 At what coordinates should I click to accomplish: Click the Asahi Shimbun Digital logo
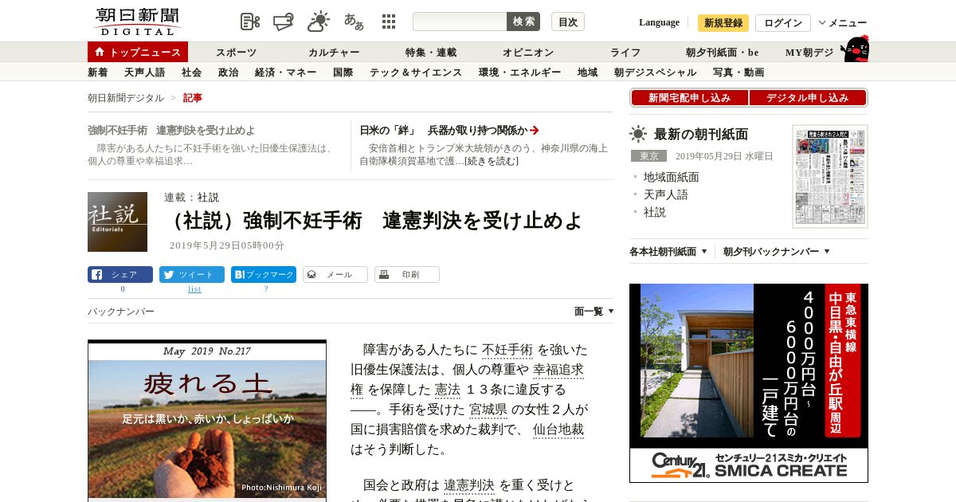pyautogui.click(x=137, y=22)
